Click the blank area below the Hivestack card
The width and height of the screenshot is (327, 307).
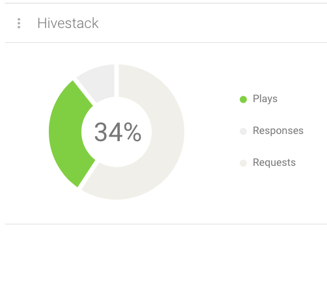[166, 265]
